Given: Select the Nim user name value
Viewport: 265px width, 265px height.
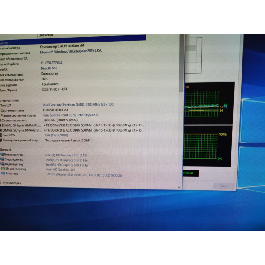Looking at the screenshot, I should tap(45, 79).
